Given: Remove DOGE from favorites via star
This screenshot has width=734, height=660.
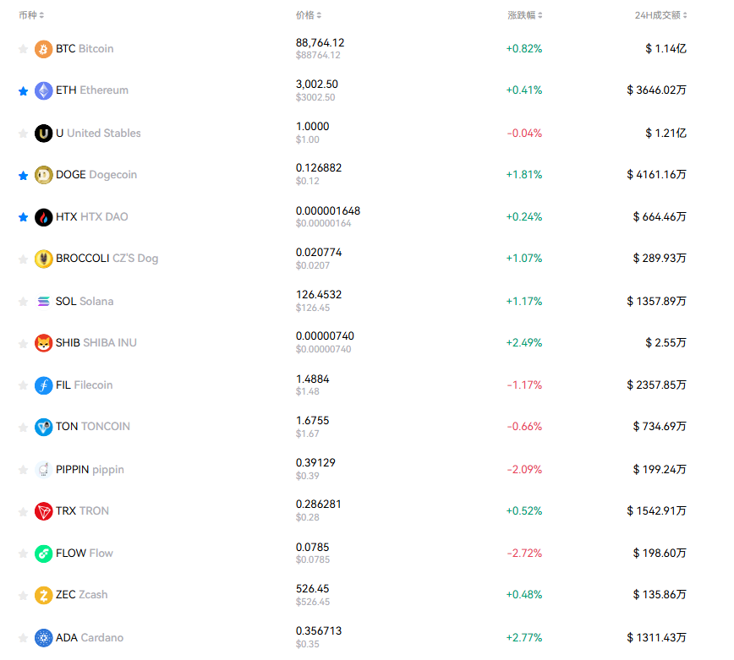Looking at the screenshot, I should 23,175.
